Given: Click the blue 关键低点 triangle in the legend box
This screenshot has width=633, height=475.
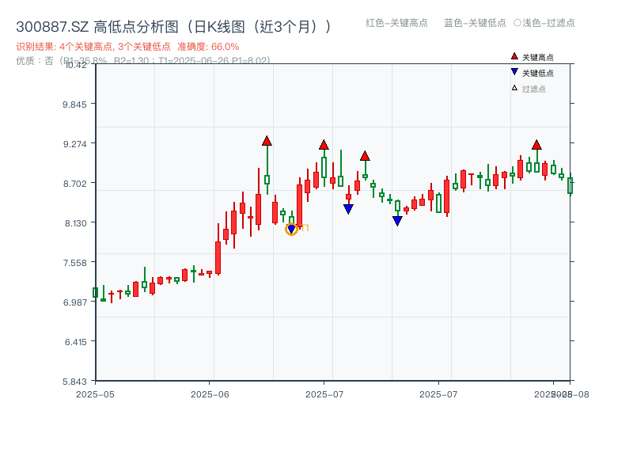Looking at the screenshot, I should click(x=514, y=72).
